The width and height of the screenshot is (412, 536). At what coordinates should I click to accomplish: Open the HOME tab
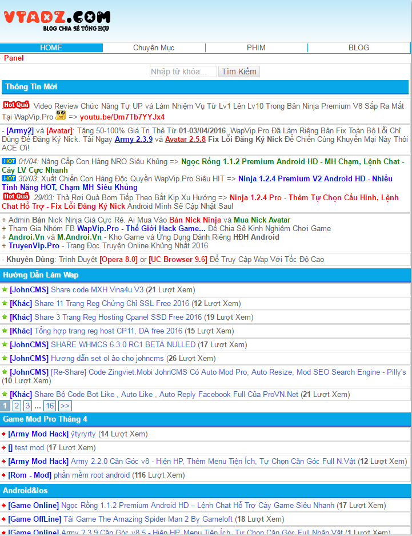tap(51, 48)
